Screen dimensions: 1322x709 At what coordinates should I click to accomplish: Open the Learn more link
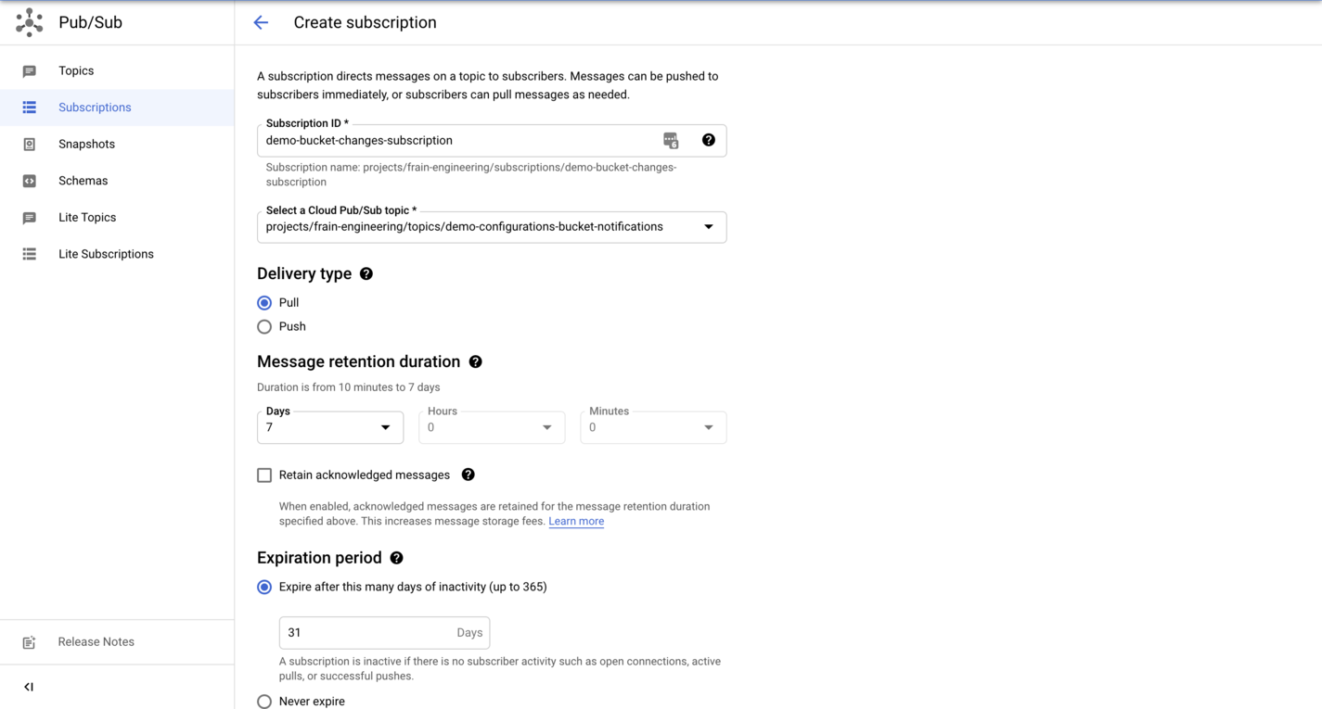(576, 521)
